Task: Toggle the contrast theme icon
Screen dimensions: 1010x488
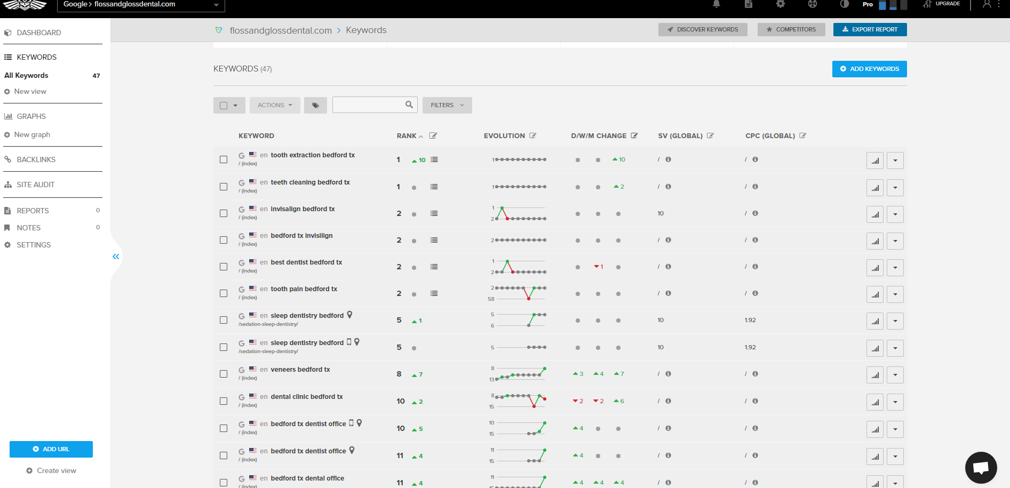Action: 844,4
